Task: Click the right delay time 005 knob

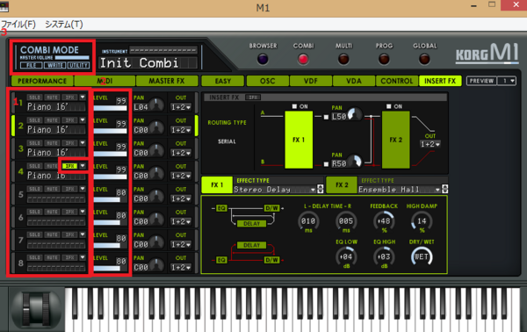Action: [x=346, y=220]
